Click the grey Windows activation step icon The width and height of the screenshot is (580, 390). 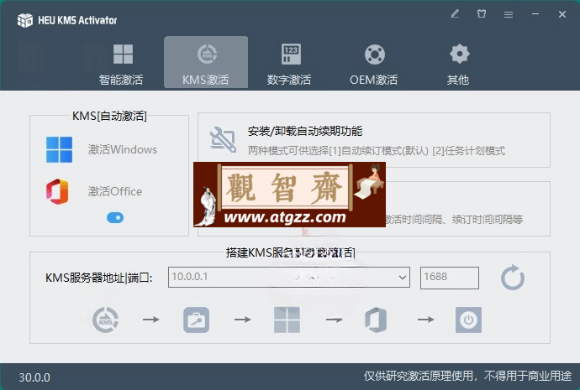coord(287,320)
